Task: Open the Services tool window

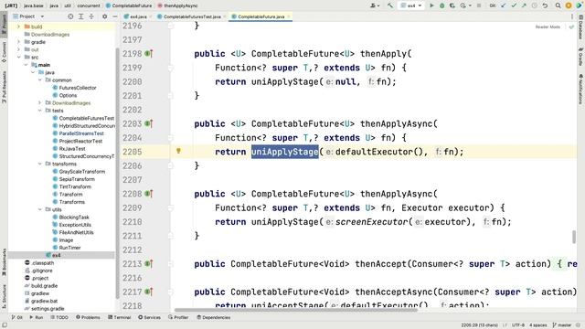Action: point(149,317)
